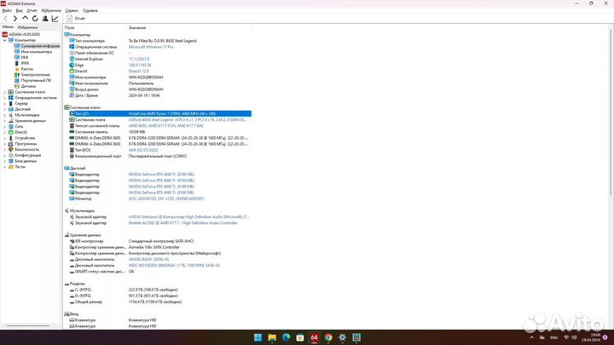This screenshot has width=614, height=345.
Task: Select Имя компьютера in the left tree
Action: 36,52
